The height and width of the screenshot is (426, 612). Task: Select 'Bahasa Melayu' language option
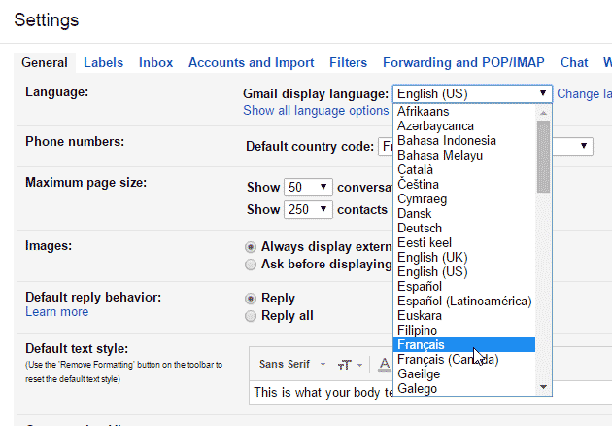point(464,156)
